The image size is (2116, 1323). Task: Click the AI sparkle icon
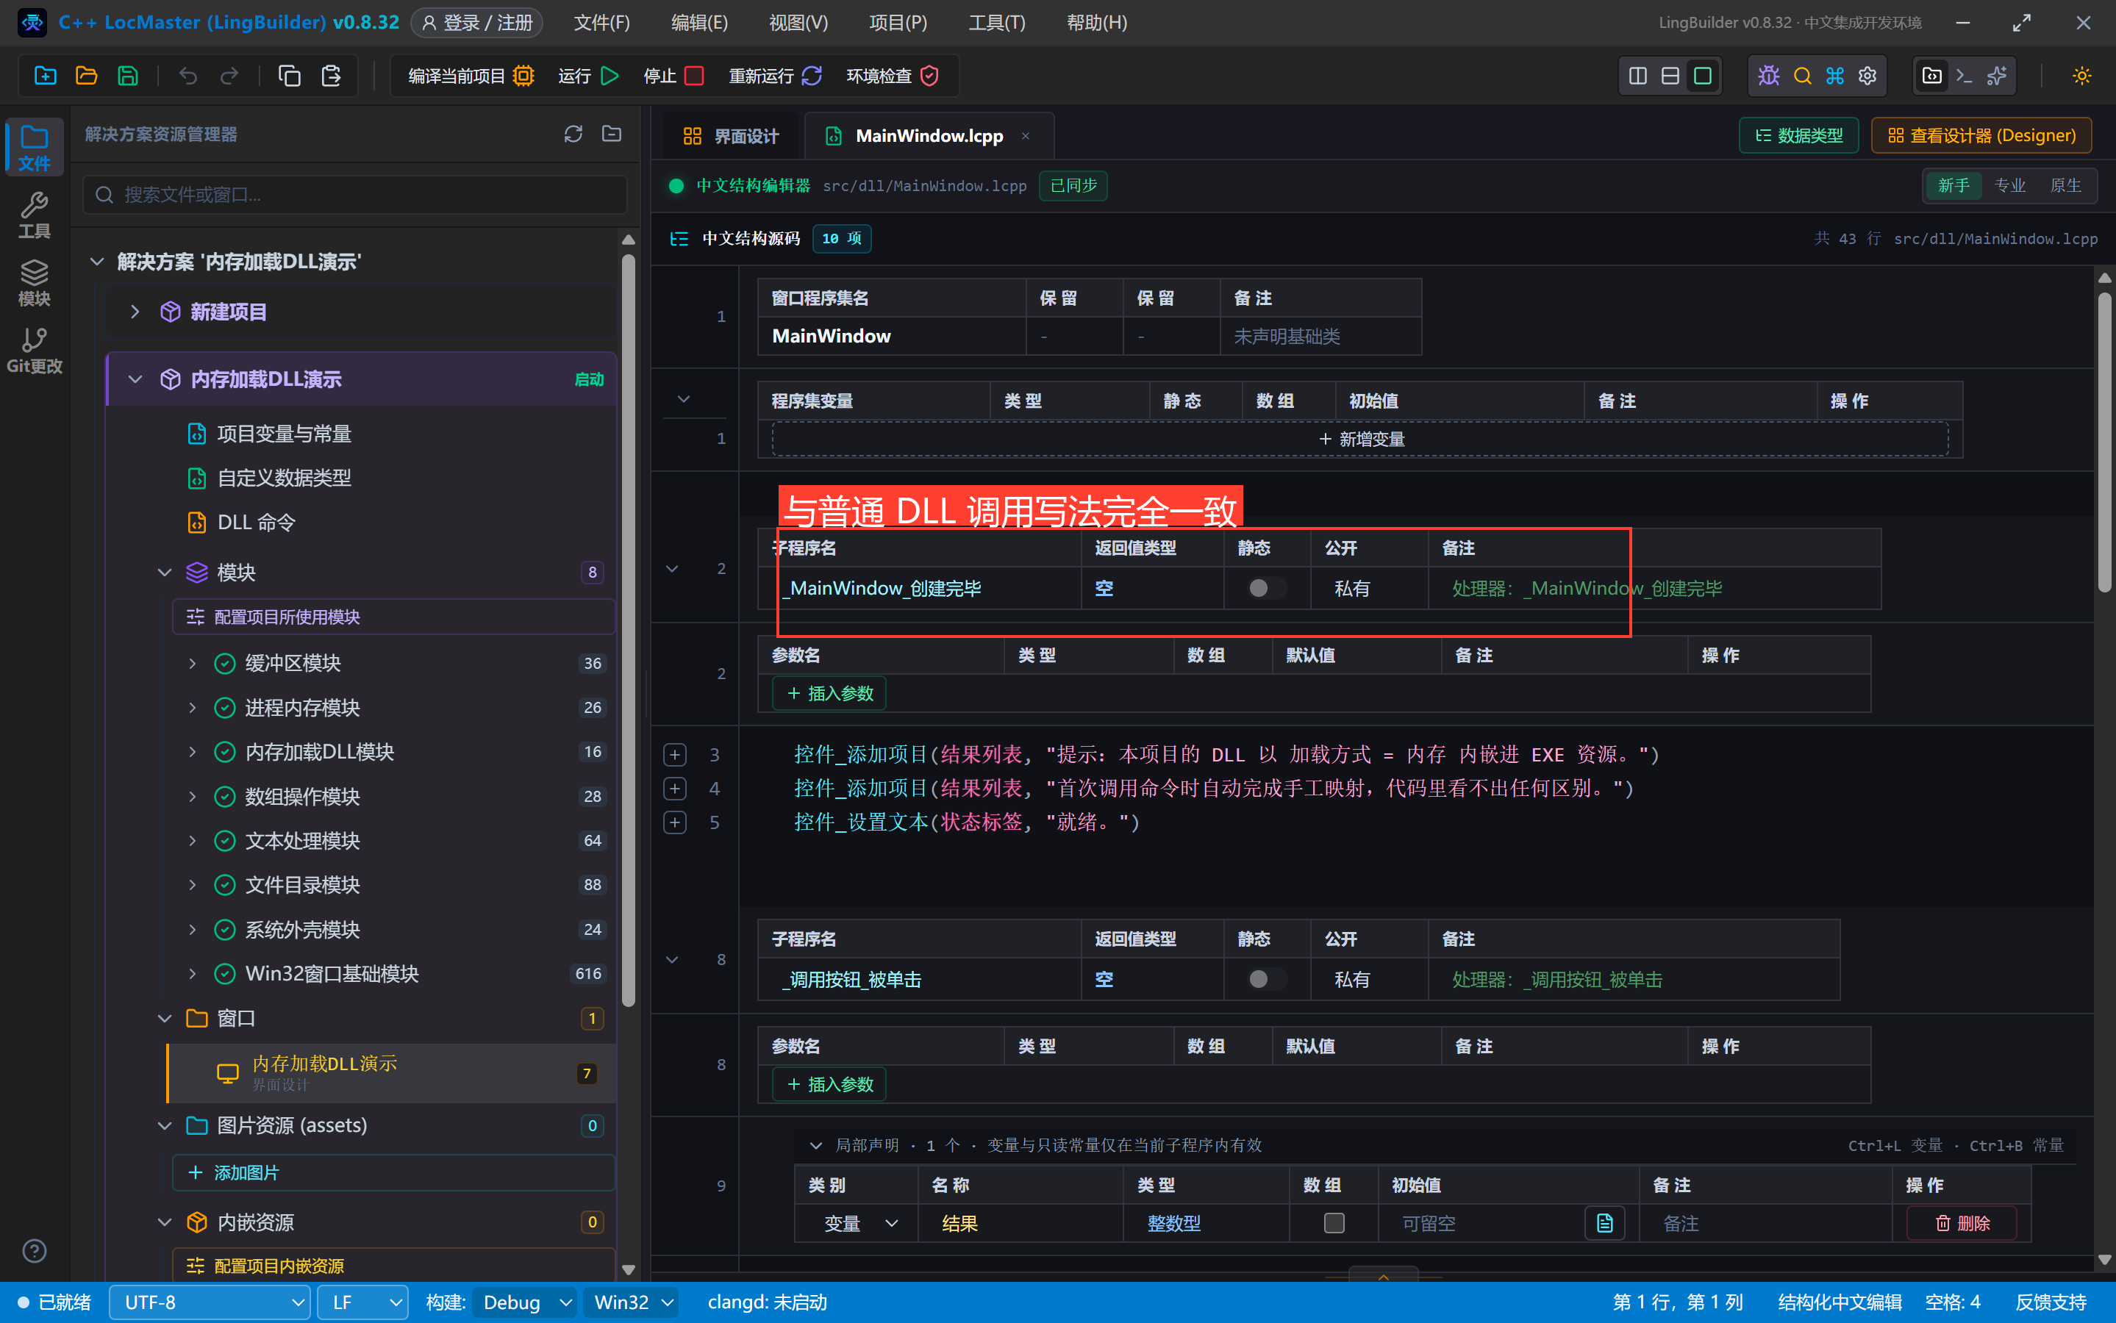[x=1997, y=76]
